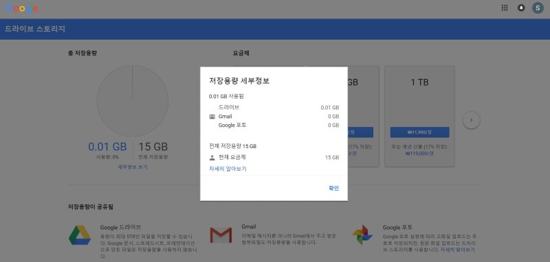This screenshot has height=262, width=550.
Task: Click the Gmail envelope icon in the dialog
Action: point(212,117)
